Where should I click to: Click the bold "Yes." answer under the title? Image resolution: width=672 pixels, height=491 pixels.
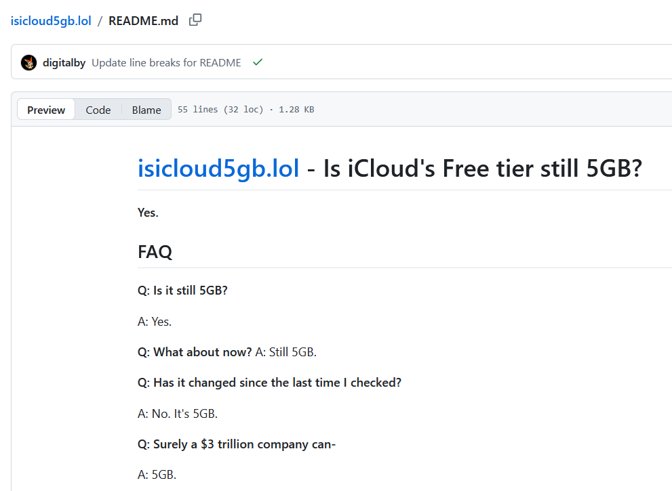148,213
